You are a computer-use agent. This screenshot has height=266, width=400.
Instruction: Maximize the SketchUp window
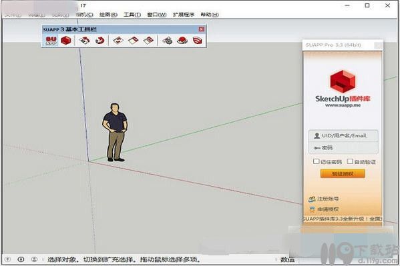(x=367, y=5)
